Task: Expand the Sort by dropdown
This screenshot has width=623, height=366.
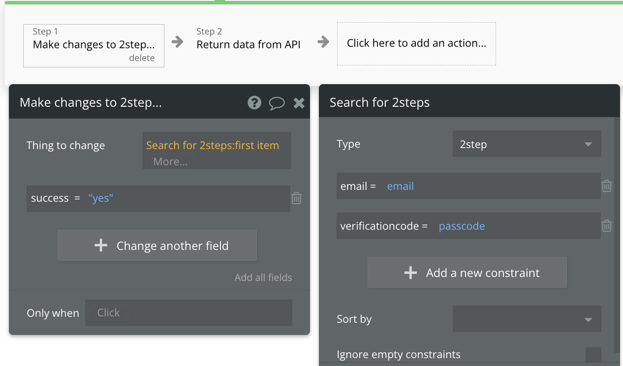Action: tap(527, 319)
